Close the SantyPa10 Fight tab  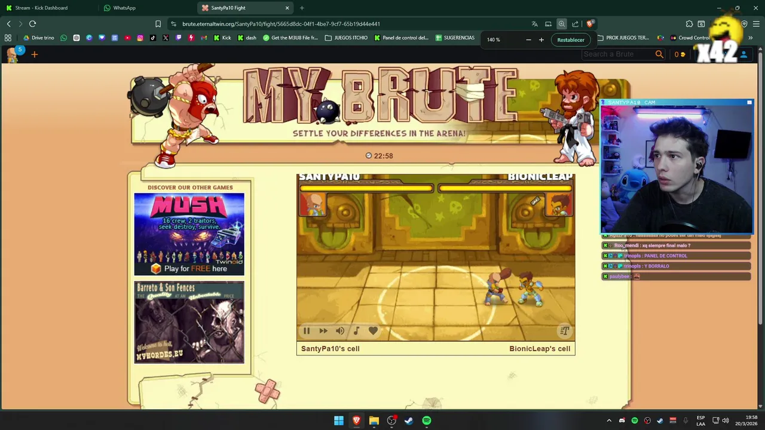coord(287,8)
